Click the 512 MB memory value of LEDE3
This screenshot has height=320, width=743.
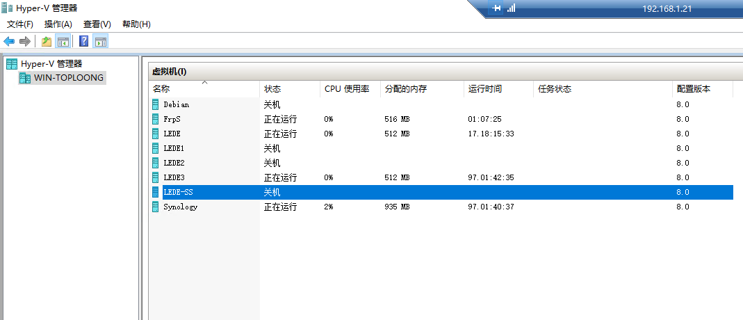[397, 178]
